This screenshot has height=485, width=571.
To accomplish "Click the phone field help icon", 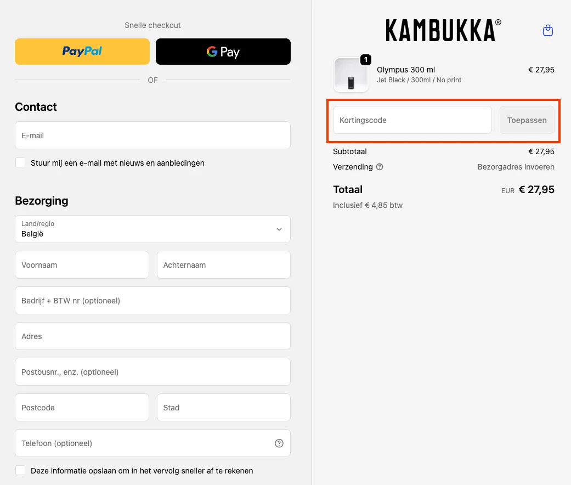I will [x=279, y=443].
